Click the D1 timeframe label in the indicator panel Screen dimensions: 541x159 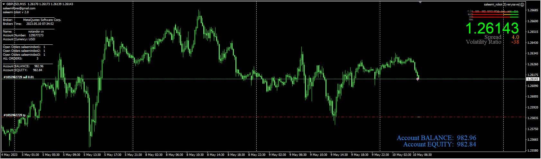click(516, 12)
